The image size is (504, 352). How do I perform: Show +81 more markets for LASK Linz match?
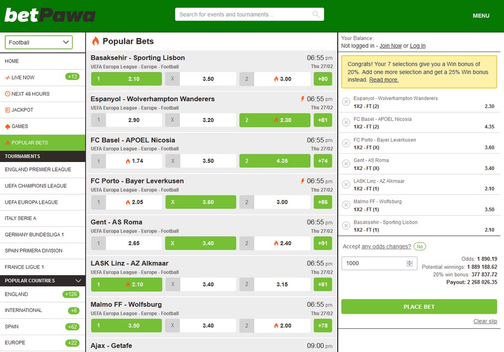coord(322,284)
